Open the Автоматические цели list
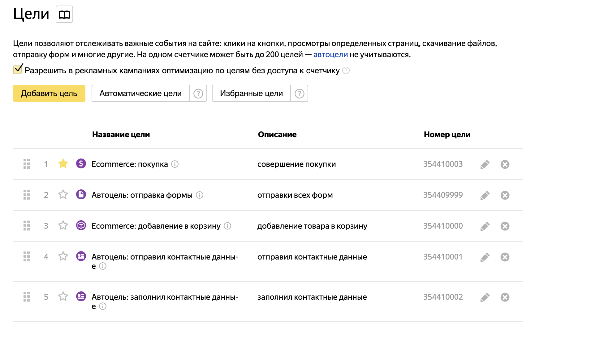Screen dimensions: 591x338 pos(140,93)
